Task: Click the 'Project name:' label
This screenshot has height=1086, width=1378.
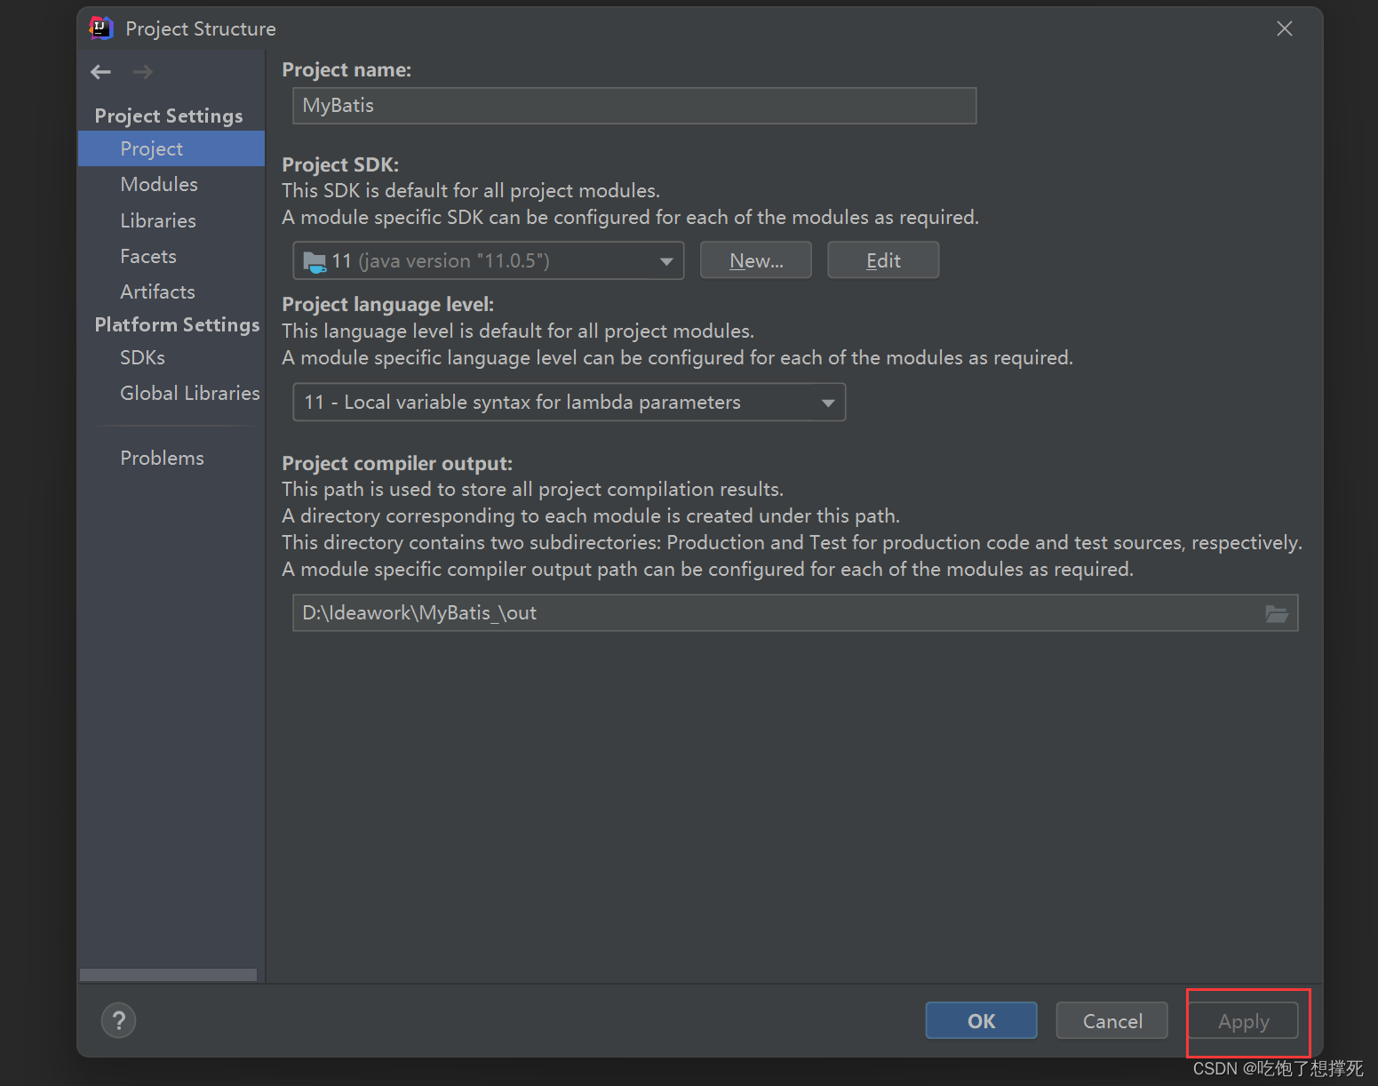Action: pyautogui.click(x=346, y=69)
